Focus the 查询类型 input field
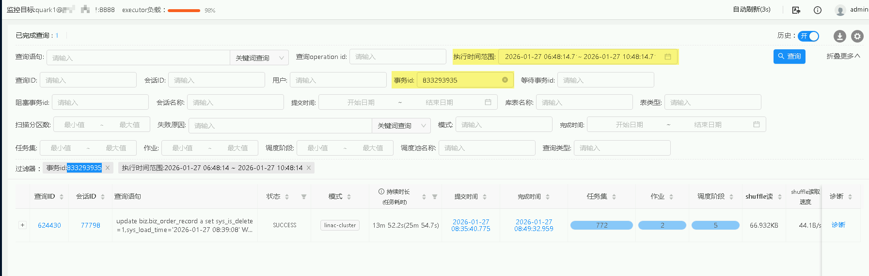869x276 pixels. coord(622,148)
